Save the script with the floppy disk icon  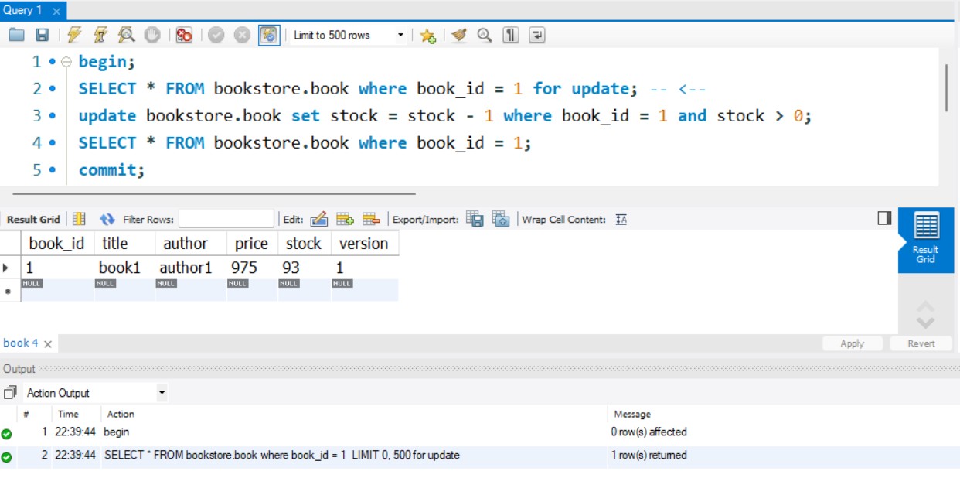tap(43, 35)
